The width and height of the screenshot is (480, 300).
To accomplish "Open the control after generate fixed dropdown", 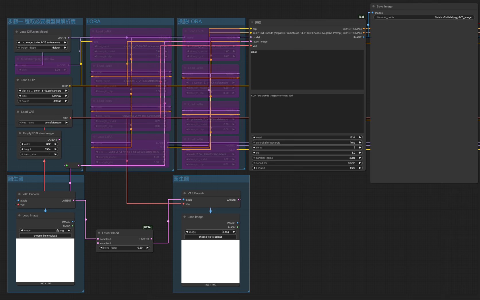I will tap(307, 143).
